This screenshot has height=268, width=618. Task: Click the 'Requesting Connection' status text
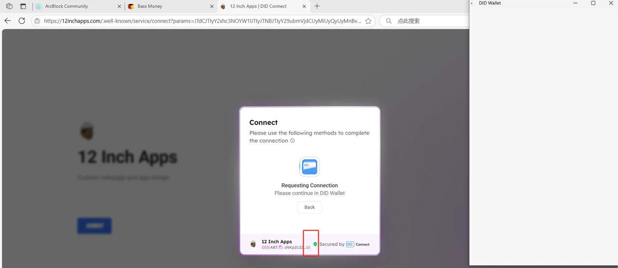click(x=309, y=185)
